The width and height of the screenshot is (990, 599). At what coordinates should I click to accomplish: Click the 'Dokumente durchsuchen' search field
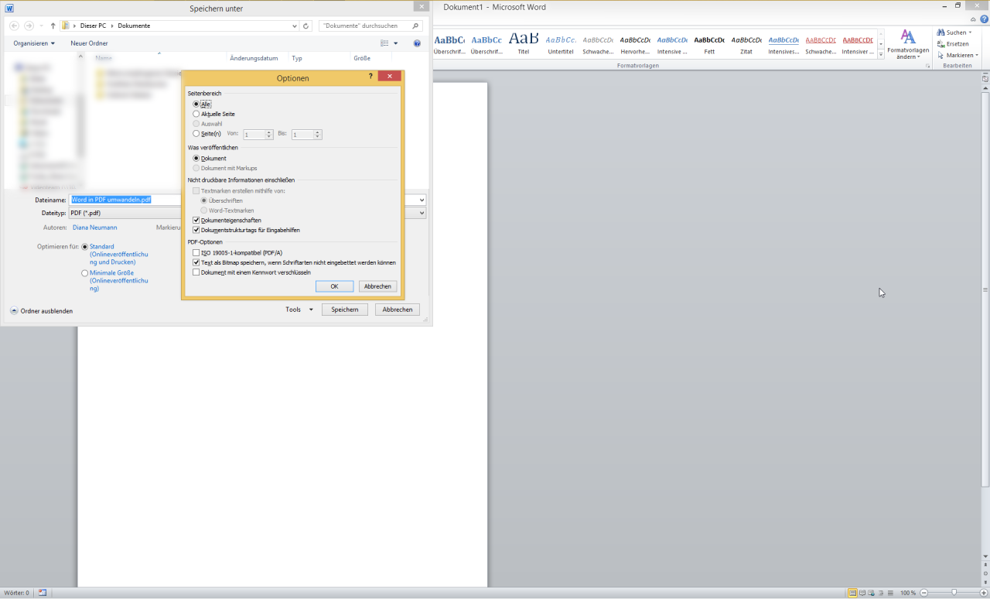371,26
